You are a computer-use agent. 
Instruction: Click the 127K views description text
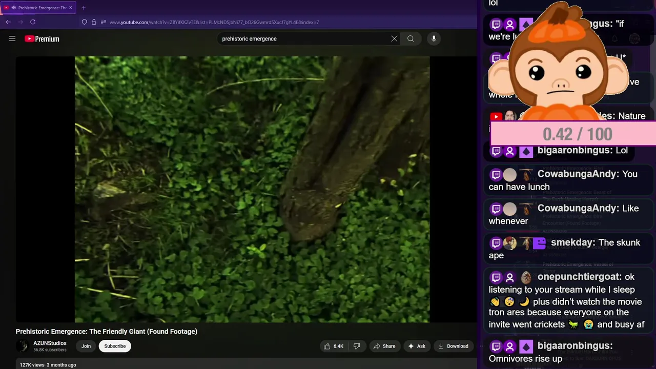(48, 365)
